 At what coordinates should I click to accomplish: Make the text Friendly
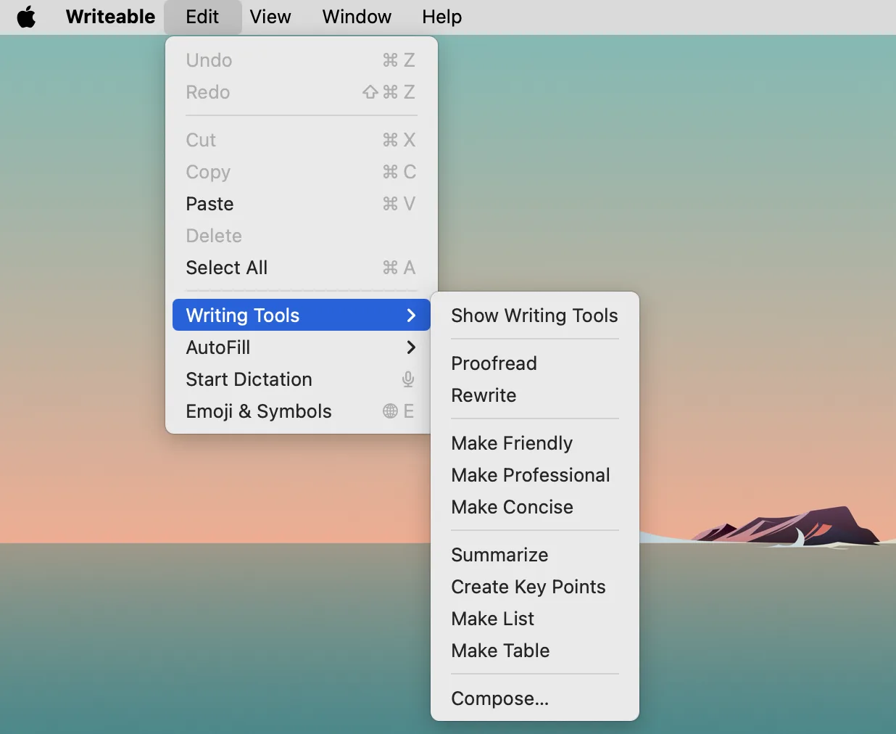(512, 443)
